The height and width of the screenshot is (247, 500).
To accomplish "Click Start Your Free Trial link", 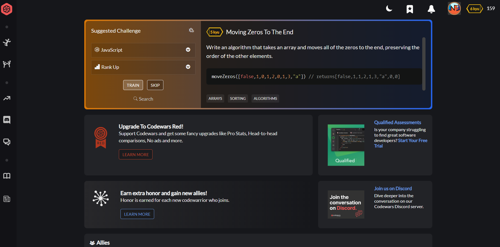I will (x=401, y=143).
